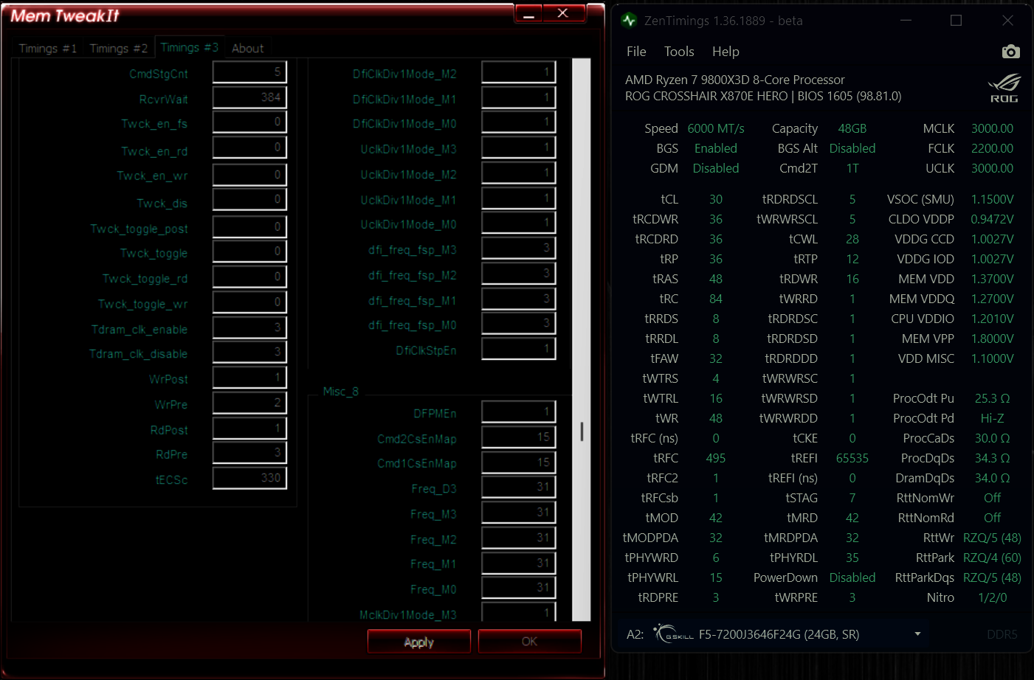Viewport: 1034px width, 680px height.
Task: Click the ZenTimings screenshot camera icon
Action: click(1010, 52)
